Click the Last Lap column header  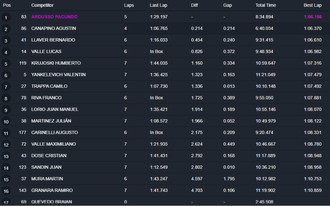158,5
